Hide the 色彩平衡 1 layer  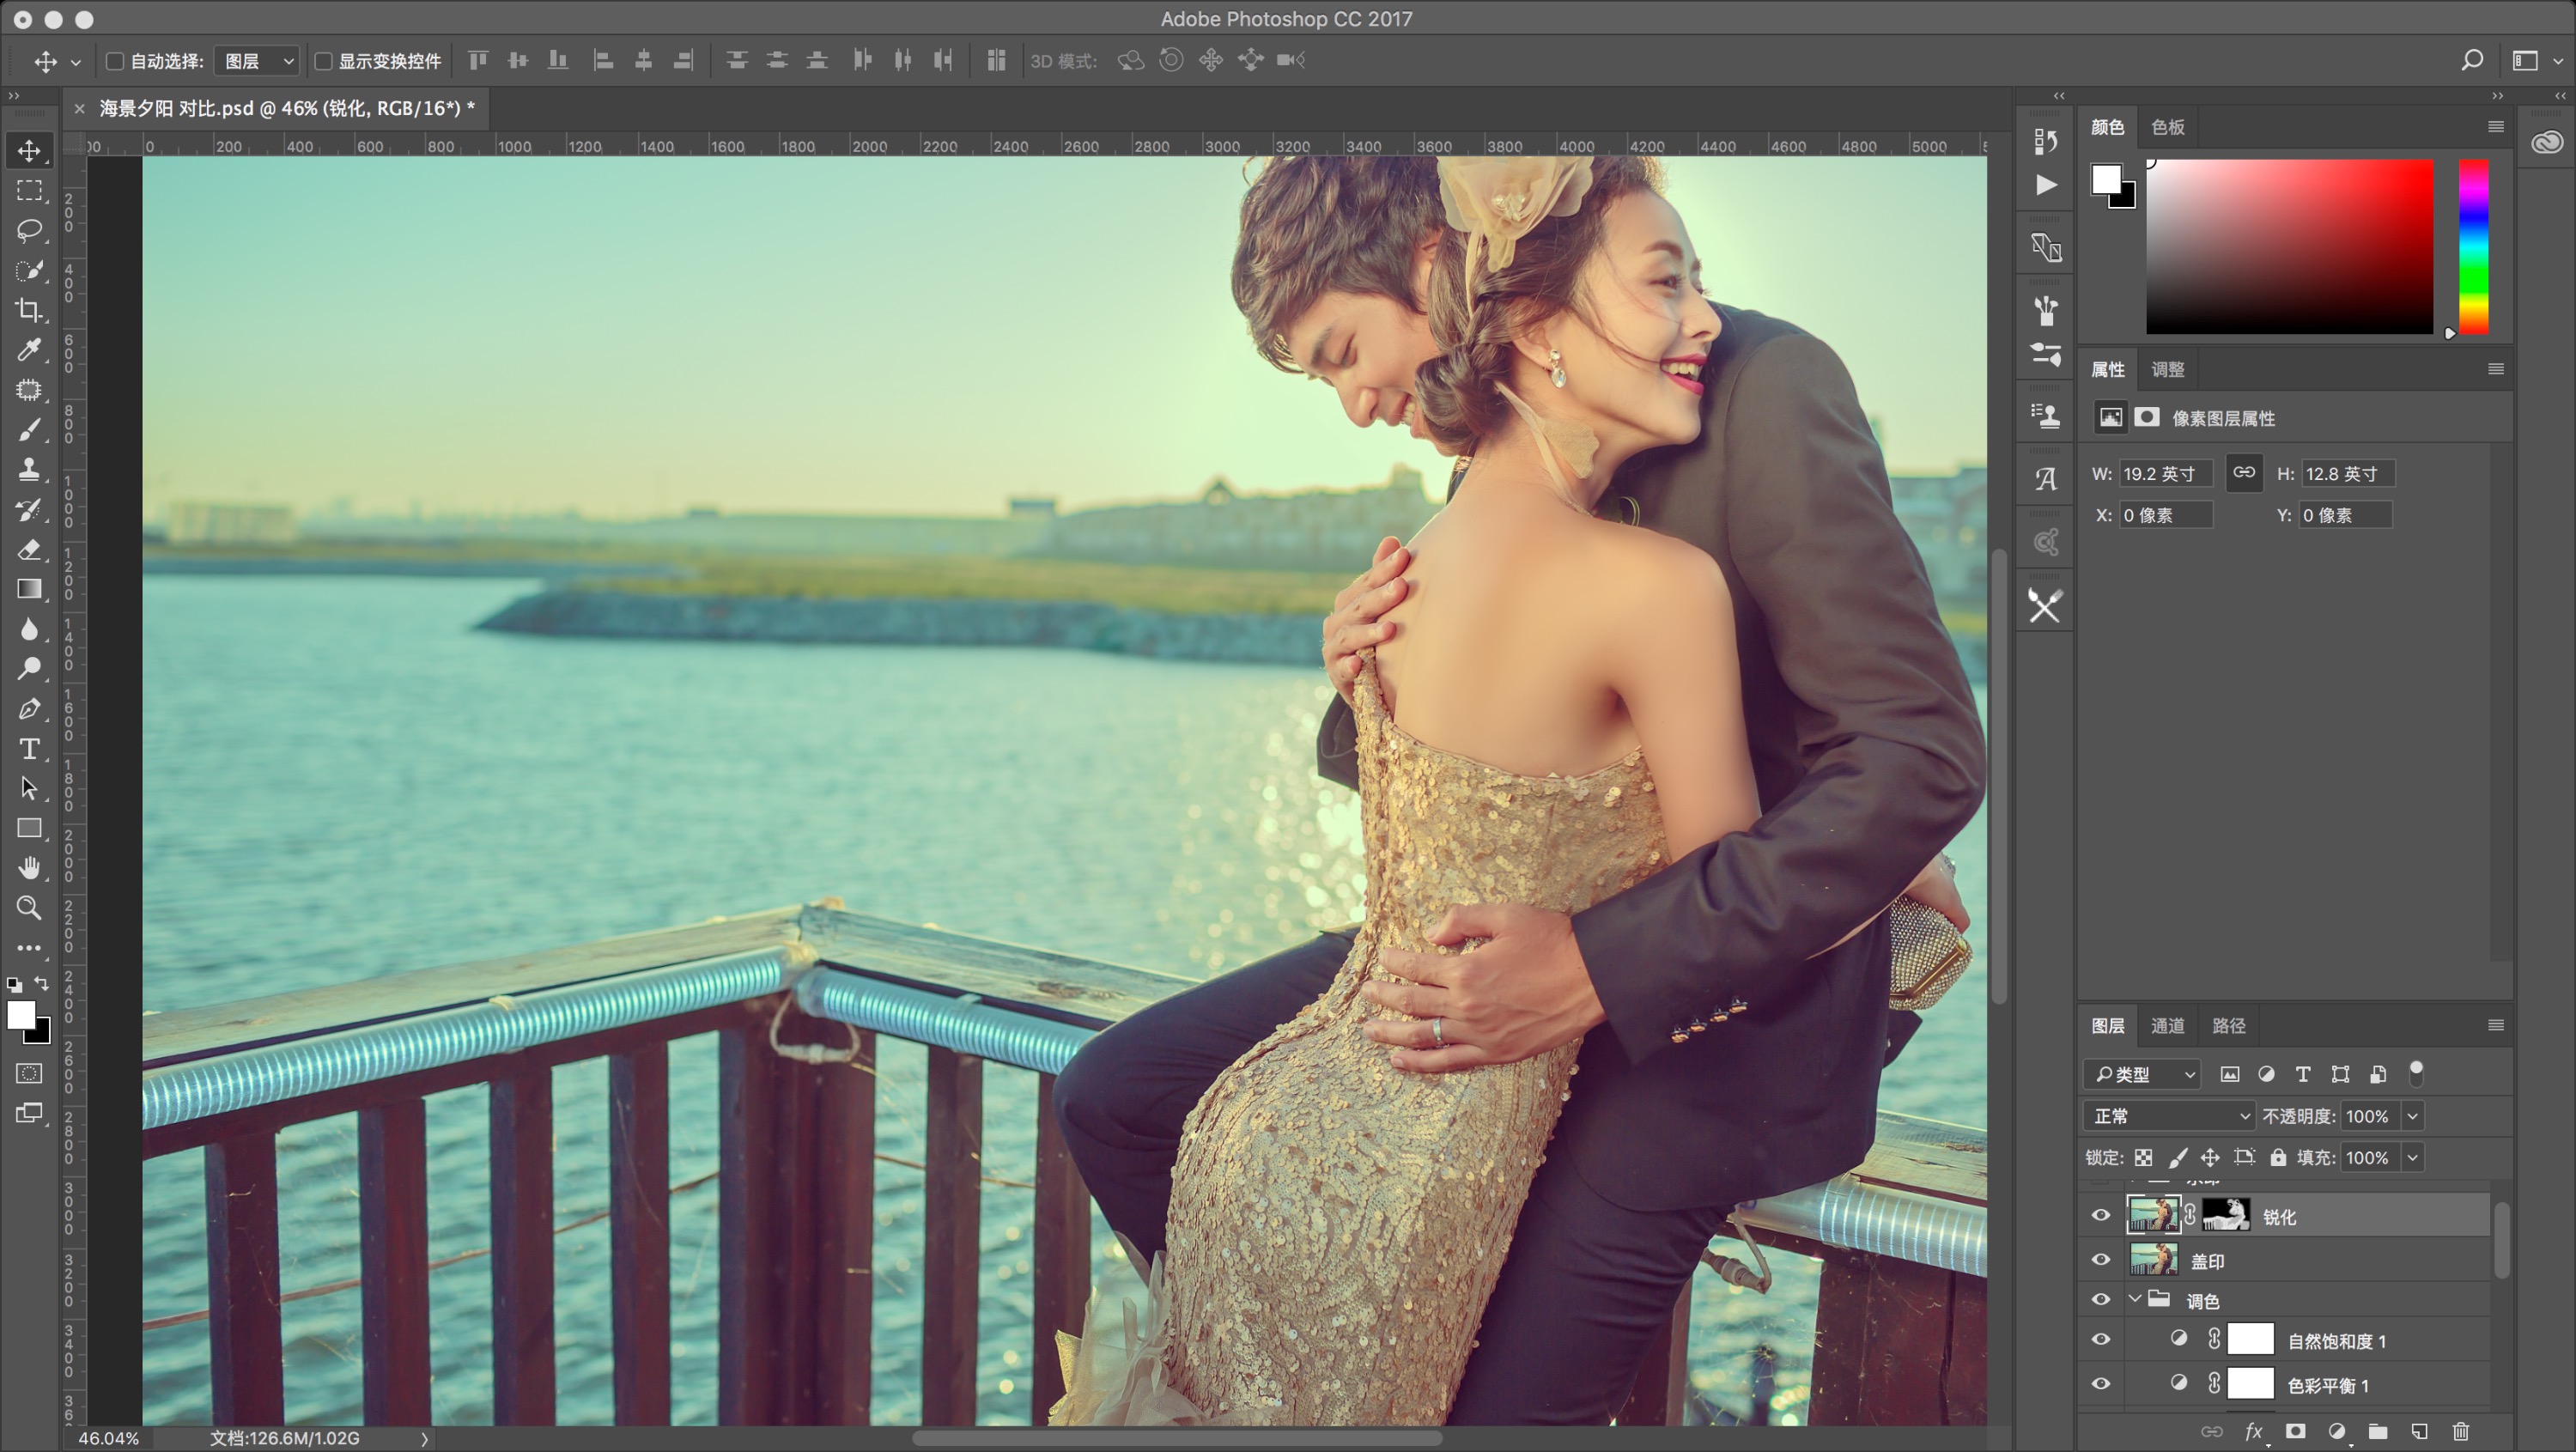click(x=2100, y=1385)
